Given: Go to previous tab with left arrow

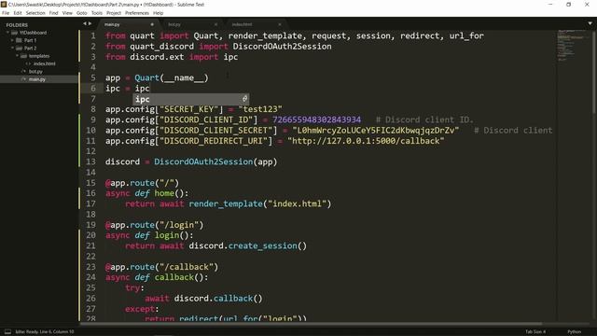Looking at the screenshot, I should coord(85,23).
